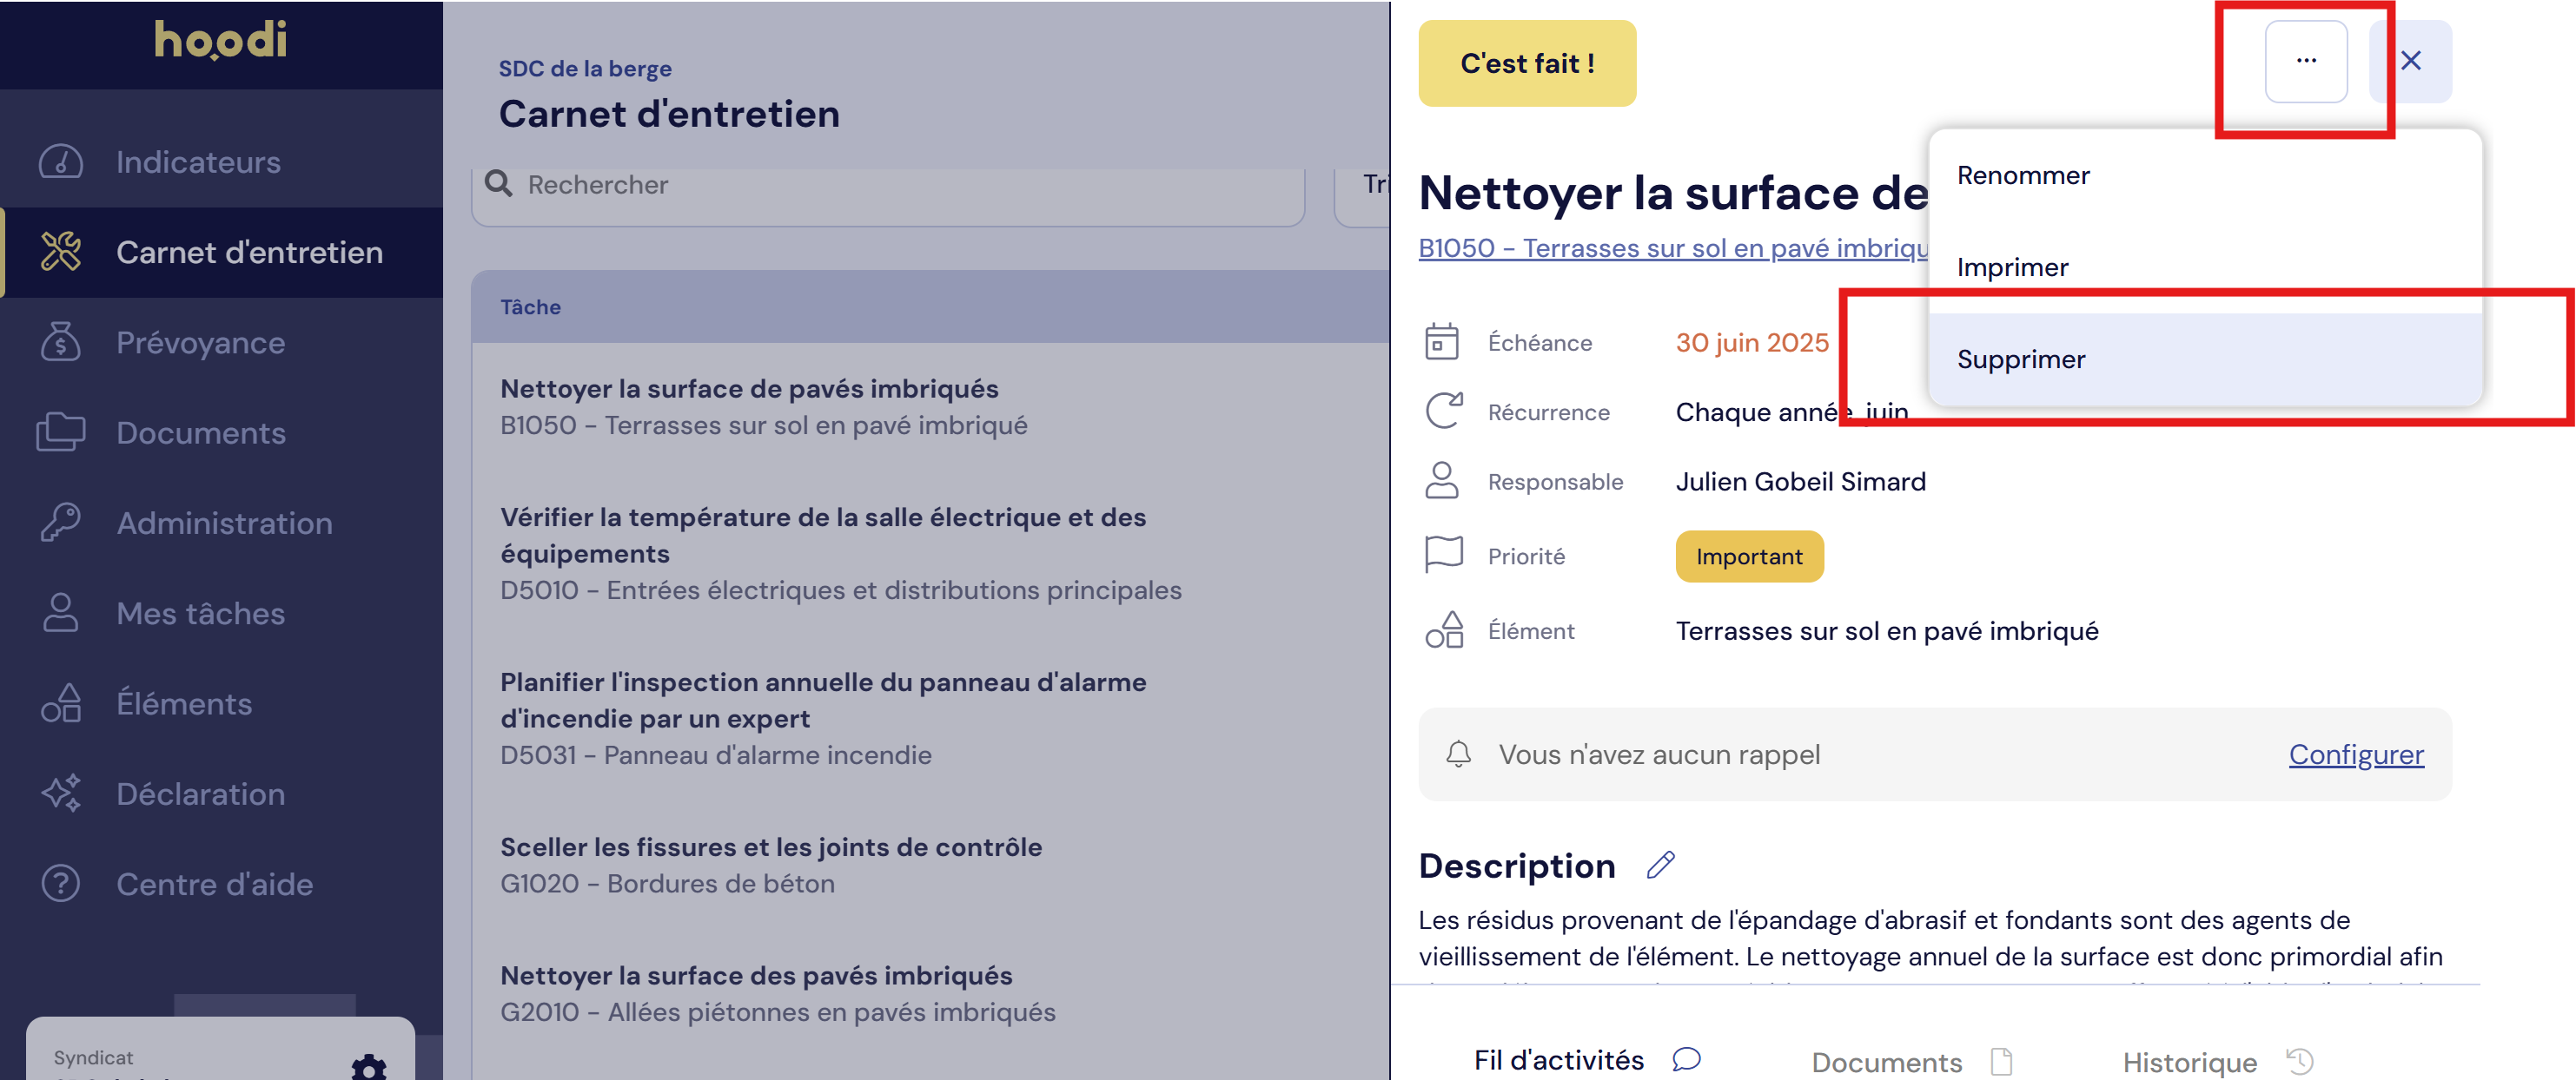Open the three-dots options menu
2576x1080 pixels.
point(2305,62)
